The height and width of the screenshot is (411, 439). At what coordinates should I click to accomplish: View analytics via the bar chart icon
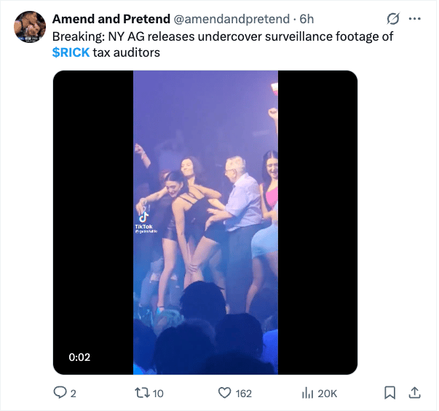(307, 393)
